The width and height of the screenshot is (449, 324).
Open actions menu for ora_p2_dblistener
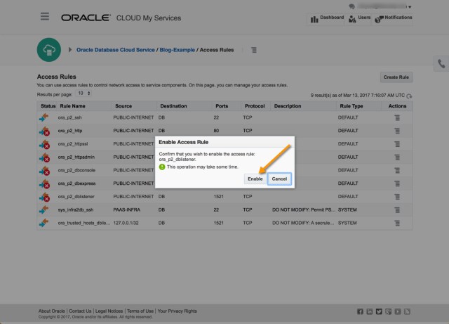[397, 197]
